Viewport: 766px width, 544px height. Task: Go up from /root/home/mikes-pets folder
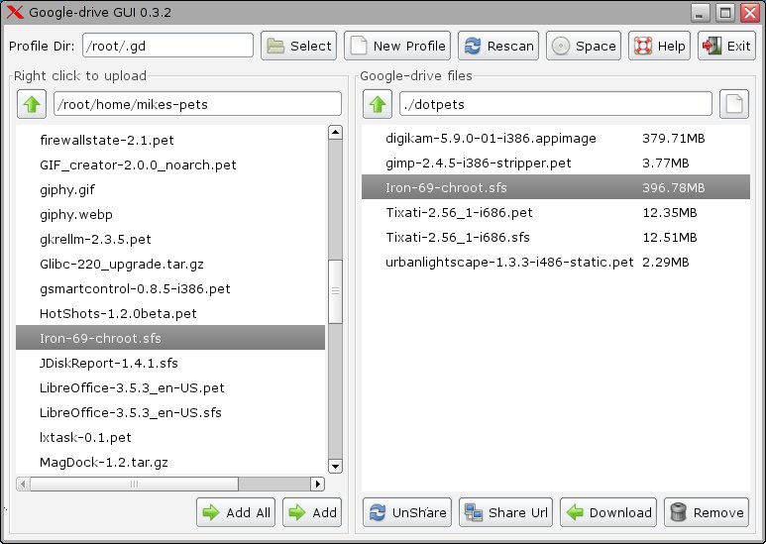(x=32, y=104)
